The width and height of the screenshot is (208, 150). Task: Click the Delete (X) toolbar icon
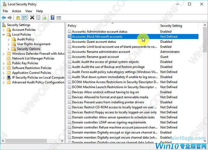32,18
